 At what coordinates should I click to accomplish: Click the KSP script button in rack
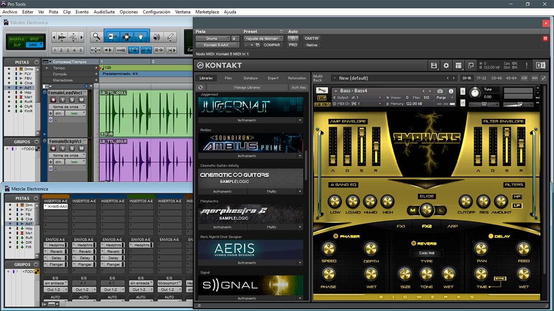[x=524, y=78]
